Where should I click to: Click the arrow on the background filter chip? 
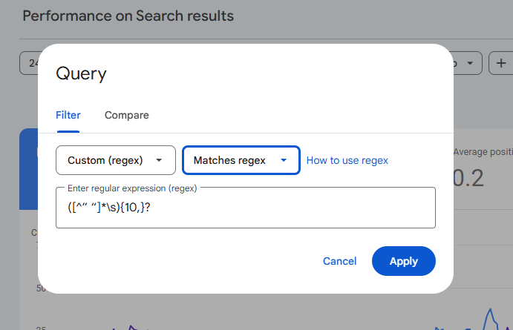click(x=470, y=63)
